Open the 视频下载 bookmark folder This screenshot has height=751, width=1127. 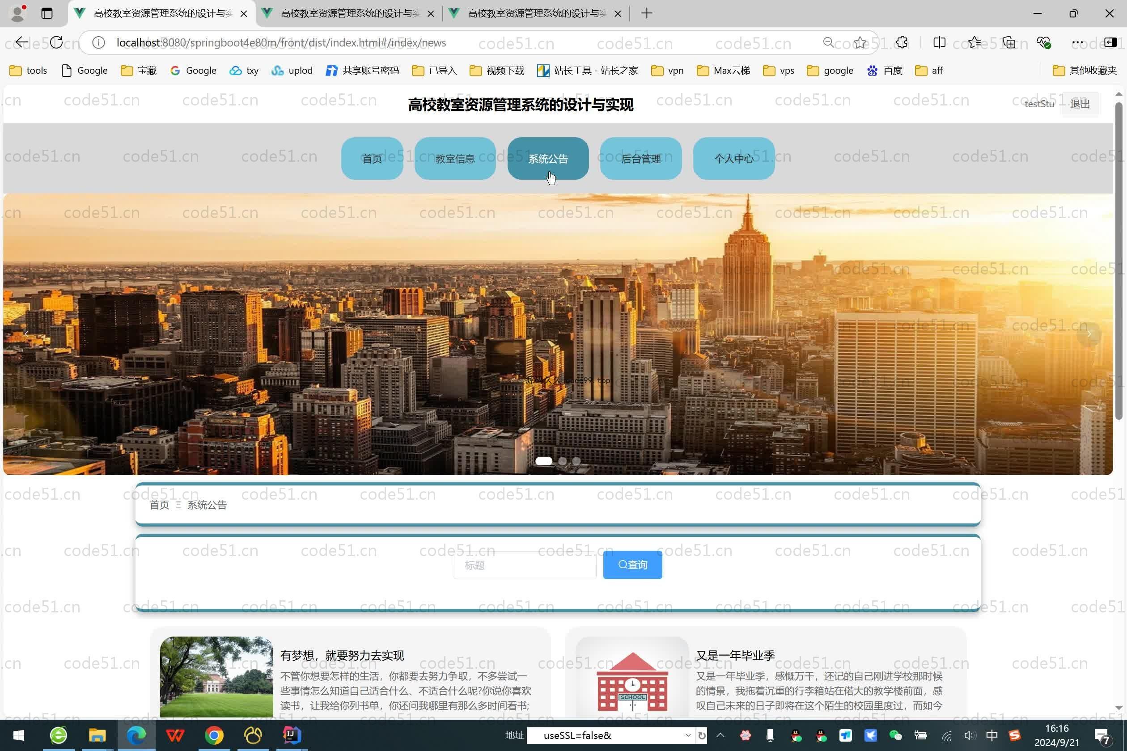(497, 71)
